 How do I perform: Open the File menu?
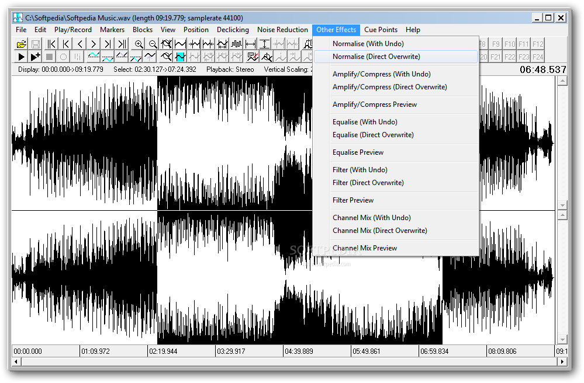point(21,30)
